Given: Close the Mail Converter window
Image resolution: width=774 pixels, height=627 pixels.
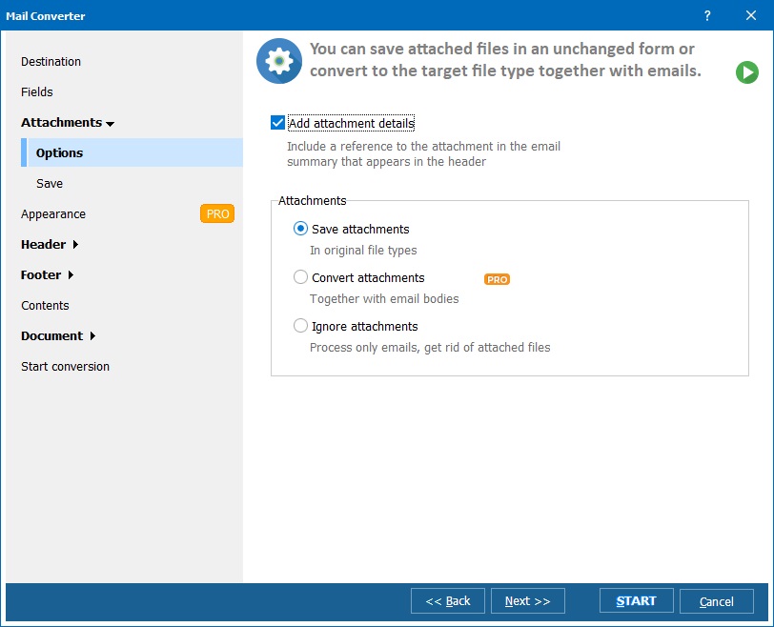Looking at the screenshot, I should point(751,16).
